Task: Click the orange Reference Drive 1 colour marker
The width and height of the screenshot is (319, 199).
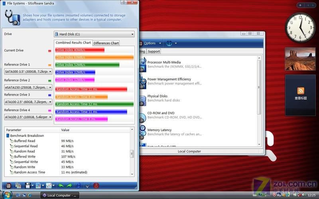Action: coord(49,65)
